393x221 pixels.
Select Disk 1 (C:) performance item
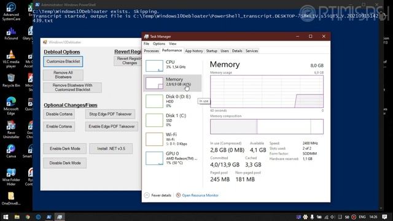[x=173, y=120]
